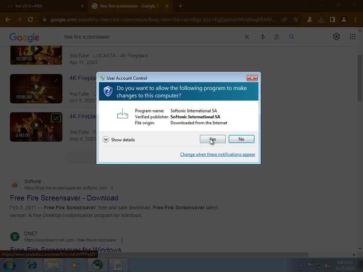Open Chrome Labs flask icon
This screenshot has width=363, height=272.
point(309,20)
